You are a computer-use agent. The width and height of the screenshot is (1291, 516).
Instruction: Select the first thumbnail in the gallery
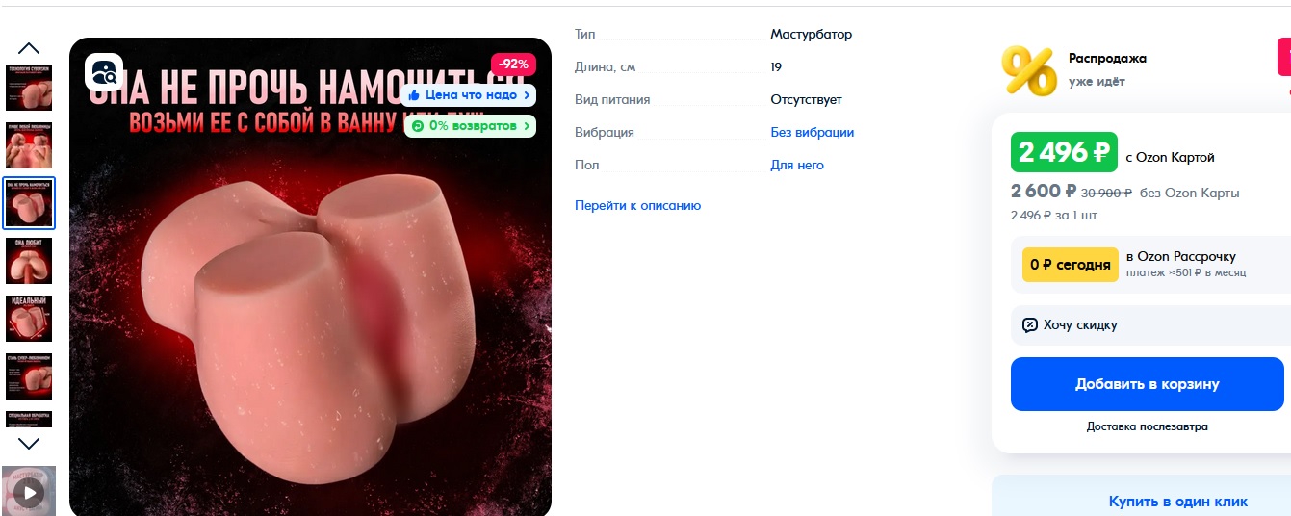[x=29, y=88]
